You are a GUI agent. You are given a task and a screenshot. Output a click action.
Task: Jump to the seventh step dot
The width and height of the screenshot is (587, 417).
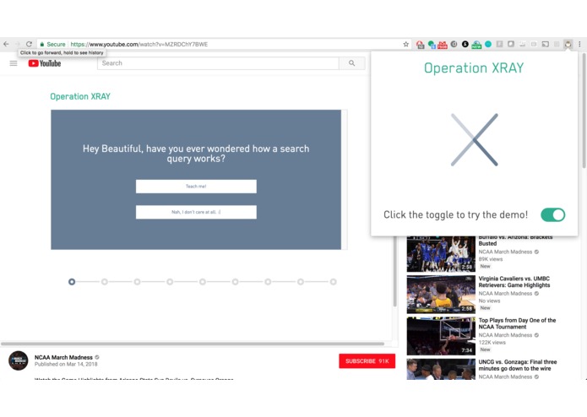pos(268,282)
